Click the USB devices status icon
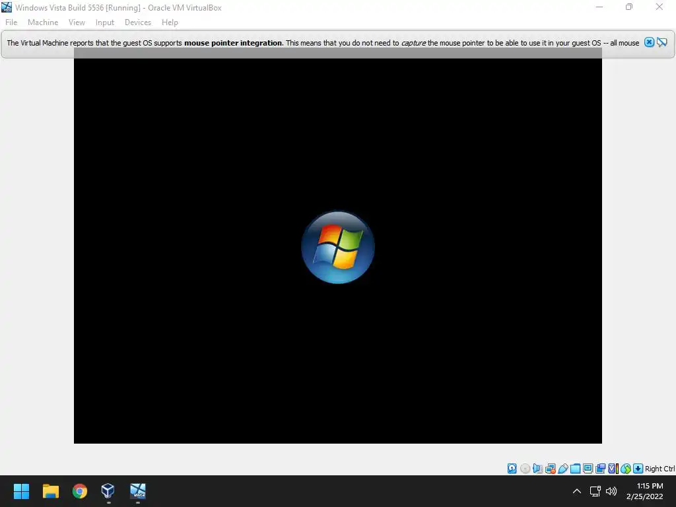The image size is (676, 507). tap(563, 469)
